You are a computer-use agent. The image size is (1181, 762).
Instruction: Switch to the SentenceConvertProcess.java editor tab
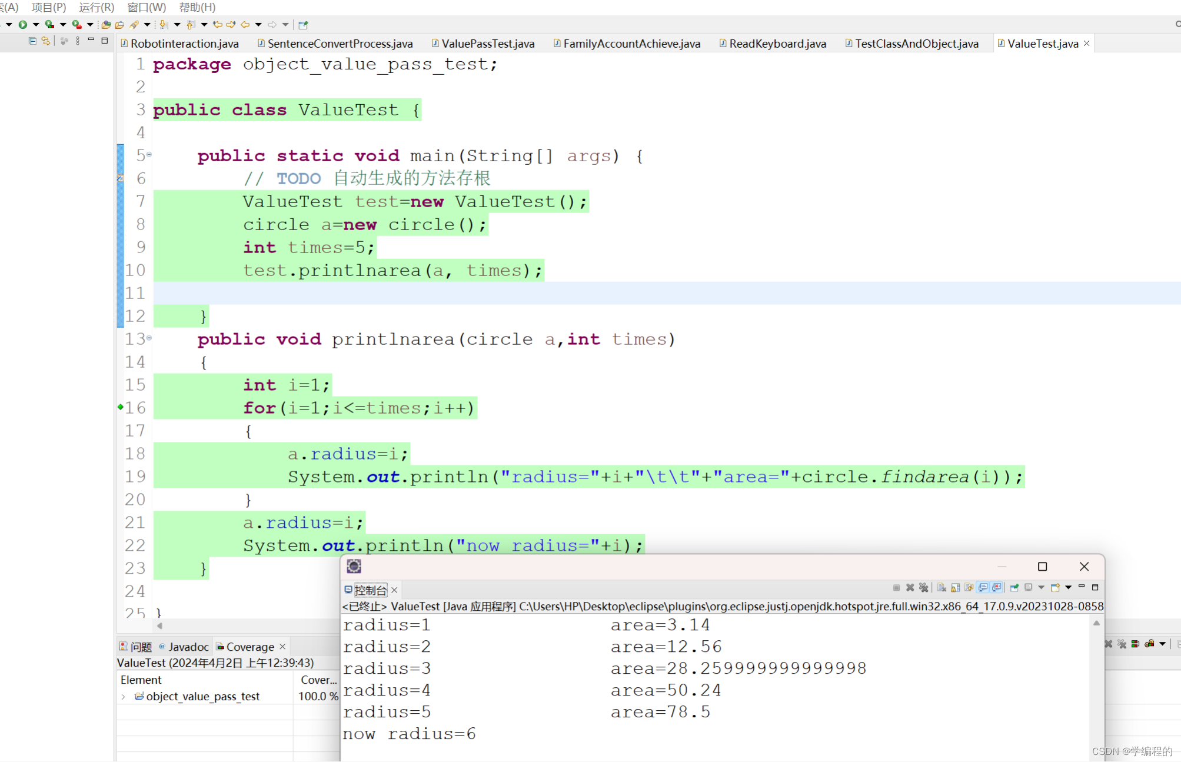point(335,44)
